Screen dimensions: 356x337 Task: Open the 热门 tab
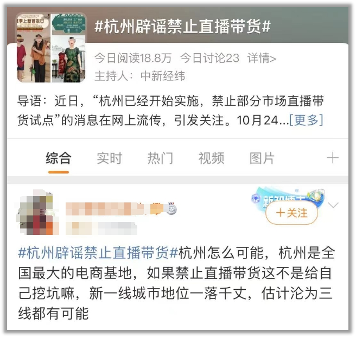tap(160, 158)
